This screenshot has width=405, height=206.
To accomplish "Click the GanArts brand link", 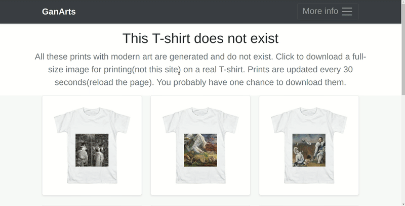I will coord(59,12).
